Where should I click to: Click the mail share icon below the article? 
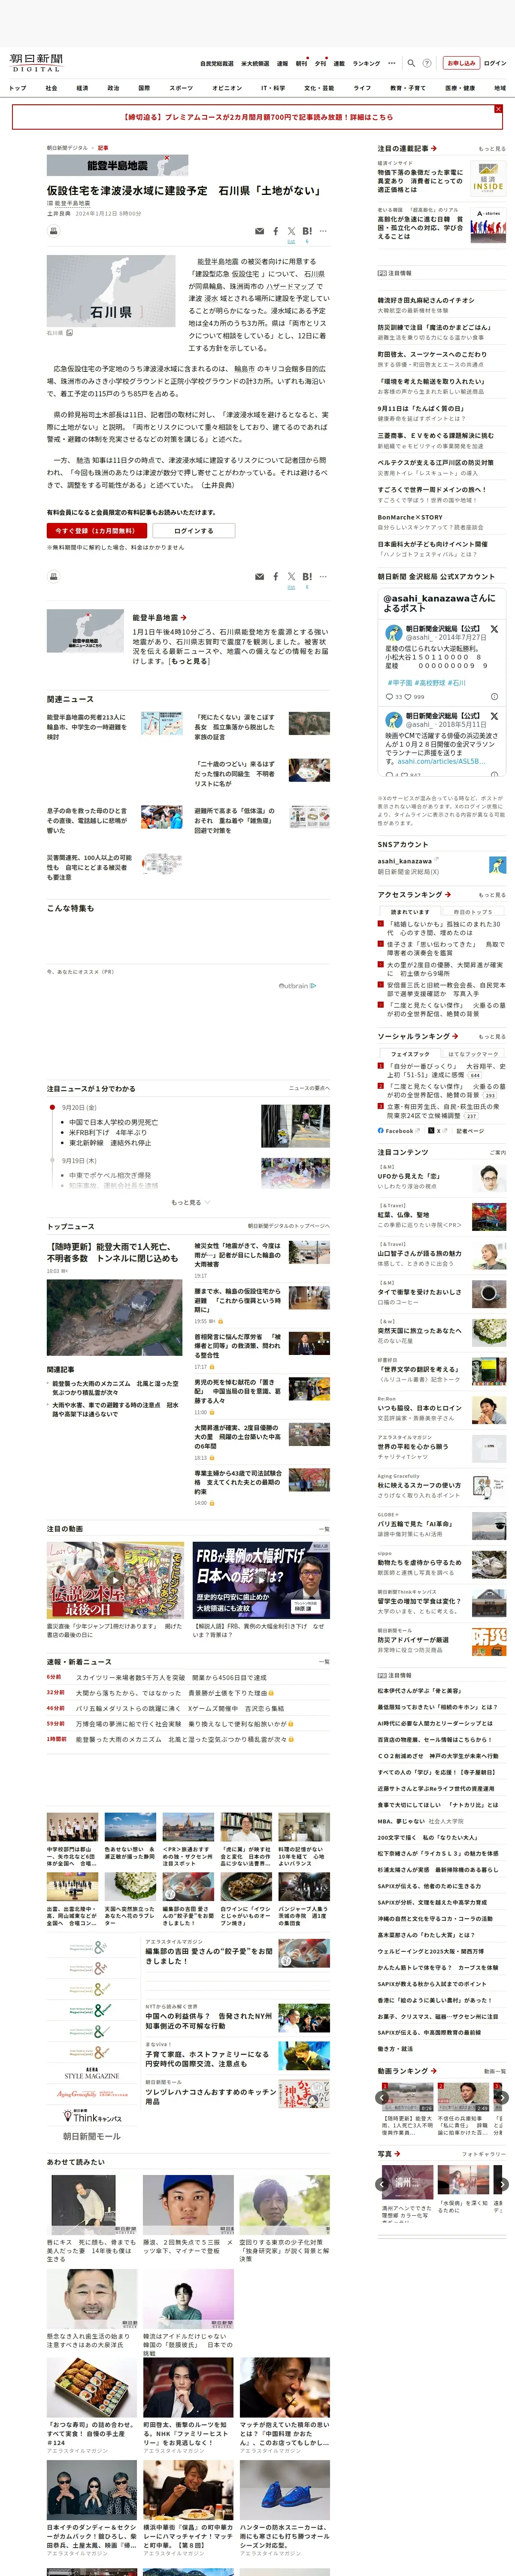click(x=259, y=577)
